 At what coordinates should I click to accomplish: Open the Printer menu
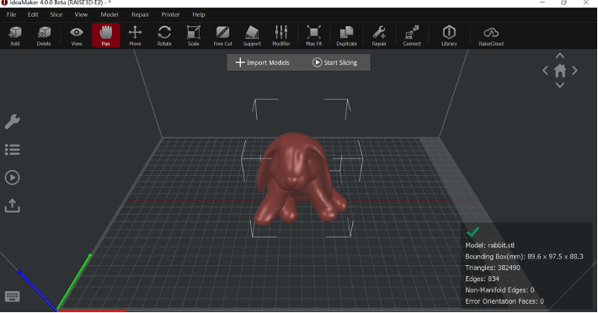tap(170, 14)
